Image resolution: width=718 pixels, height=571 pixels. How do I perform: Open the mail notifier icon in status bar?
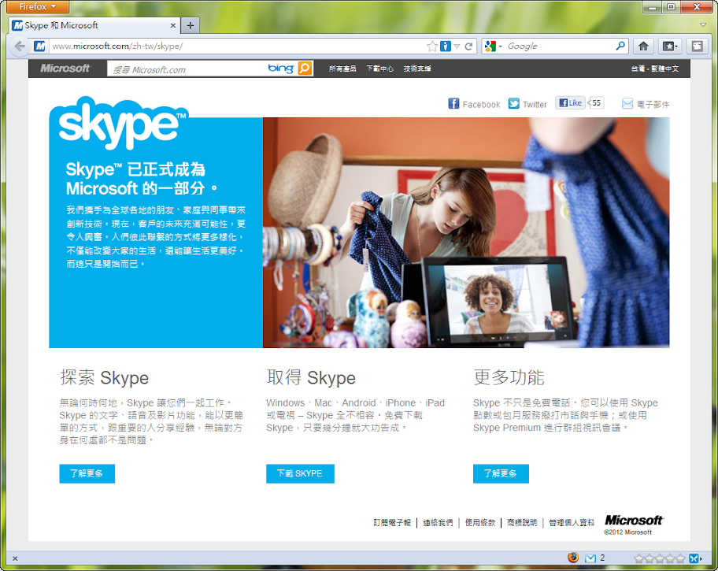(590, 558)
